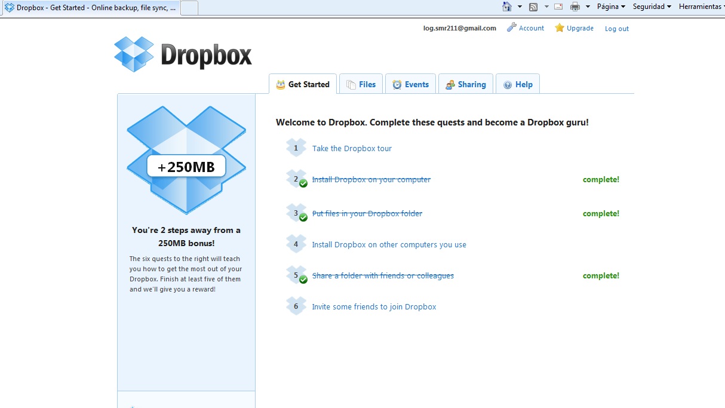
Task: Click the RSS feeds icon in the browser toolbar
Action: pos(532,7)
